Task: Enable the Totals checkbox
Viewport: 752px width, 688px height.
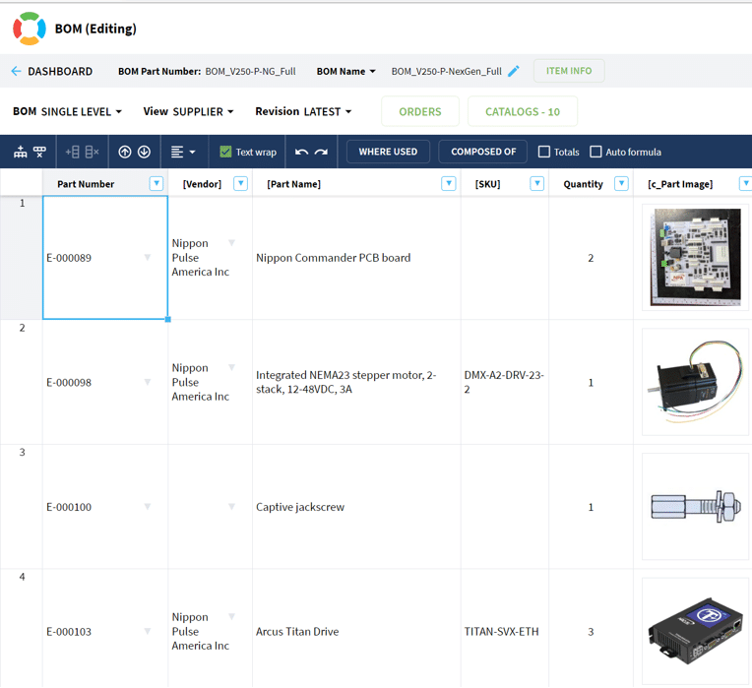Action: click(x=544, y=152)
